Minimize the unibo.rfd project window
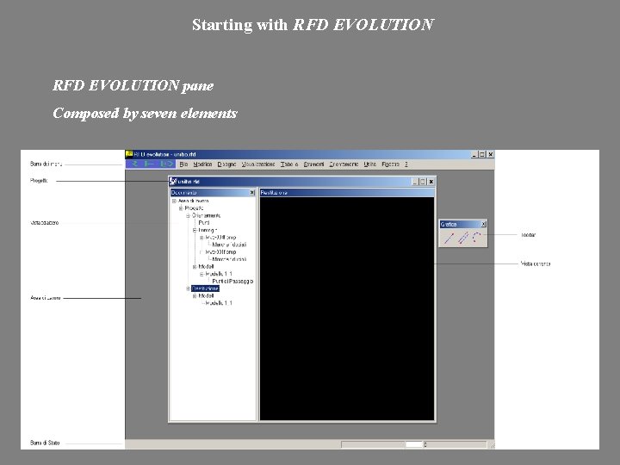Image resolution: width=620 pixels, height=465 pixels. coord(415,182)
